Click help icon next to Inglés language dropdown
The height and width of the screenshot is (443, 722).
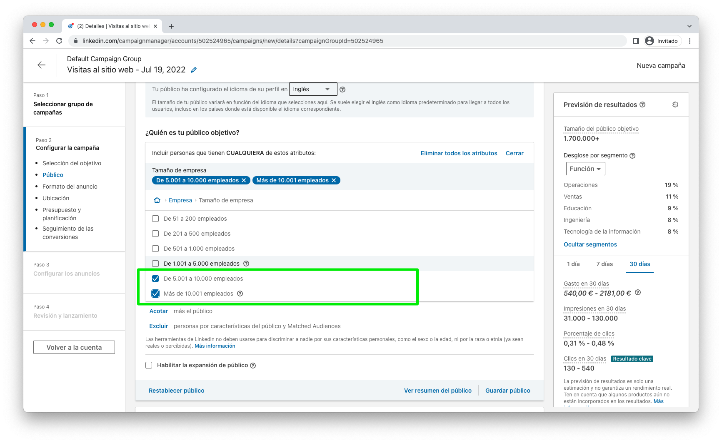[342, 90]
